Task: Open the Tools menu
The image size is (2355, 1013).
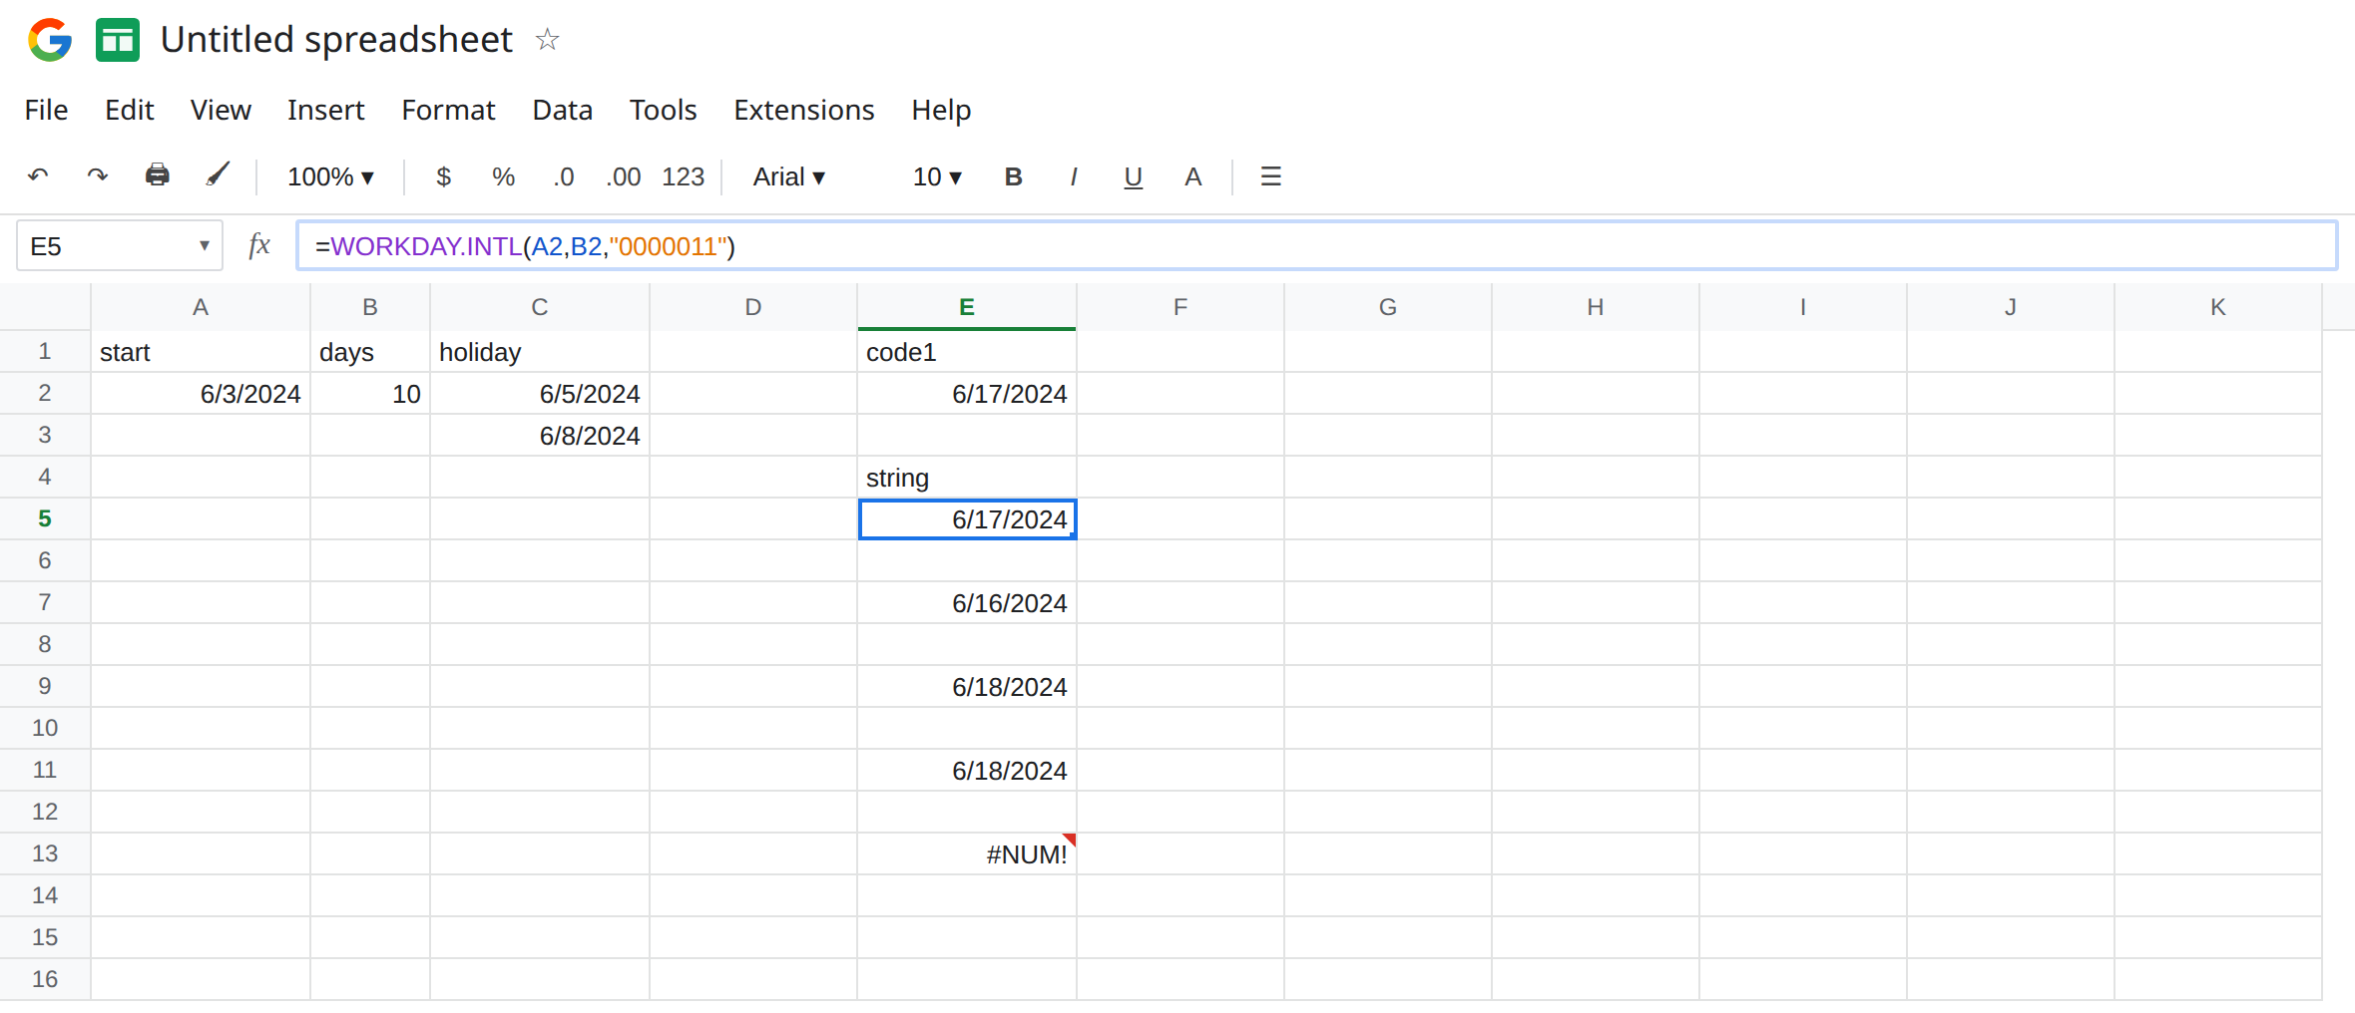Action: pos(663,110)
